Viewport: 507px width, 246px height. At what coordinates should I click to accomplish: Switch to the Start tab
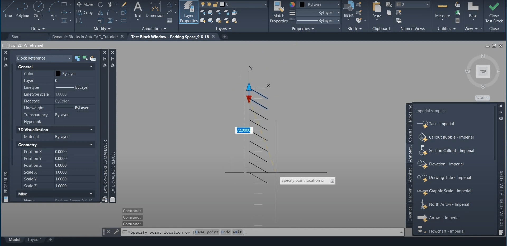pos(16,37)
